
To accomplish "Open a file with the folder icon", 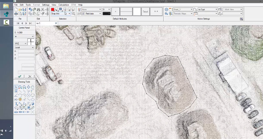I will 20,9.
